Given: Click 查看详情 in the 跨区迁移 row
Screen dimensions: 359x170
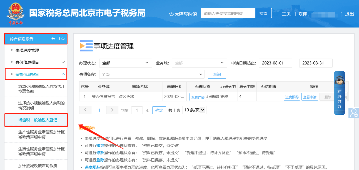Looking at the screenshot, I should 198,97.
